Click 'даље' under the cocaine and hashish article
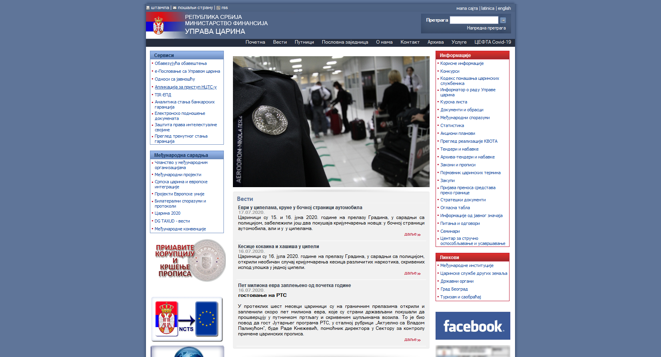 (412, 273)
